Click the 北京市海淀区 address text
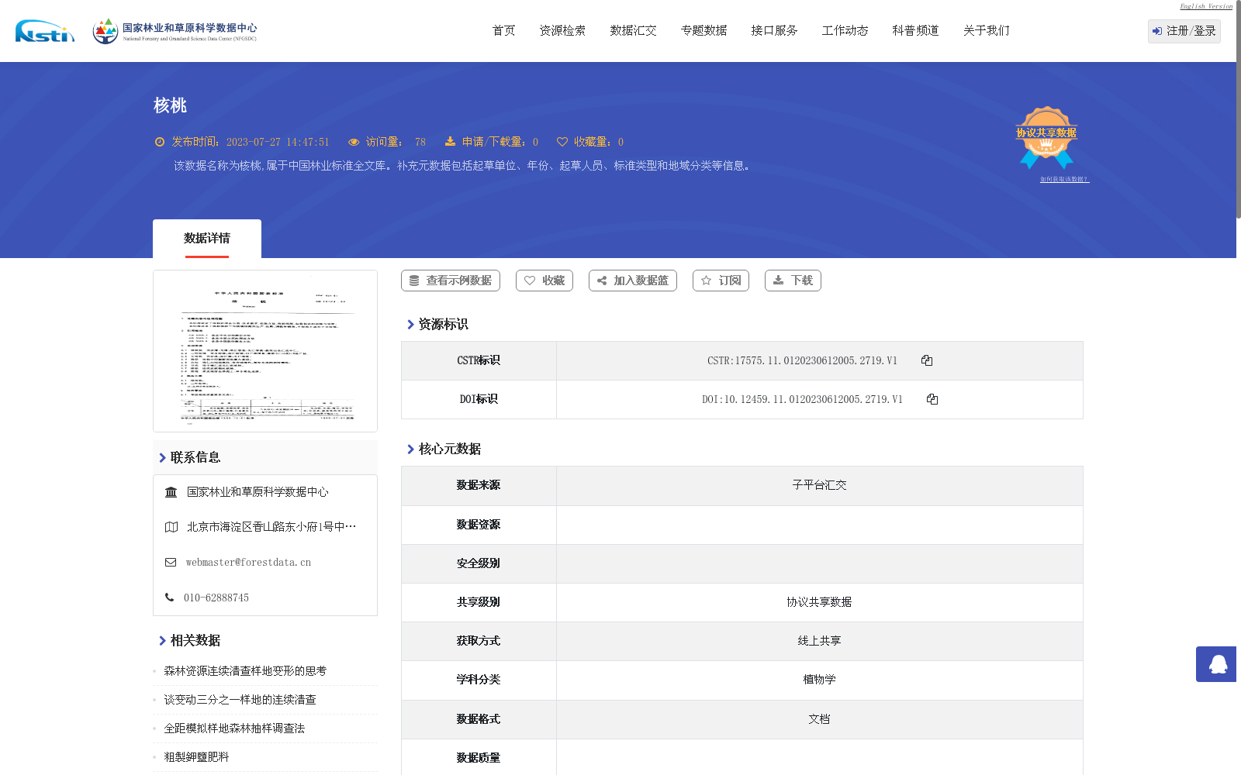 coord(271,527)
